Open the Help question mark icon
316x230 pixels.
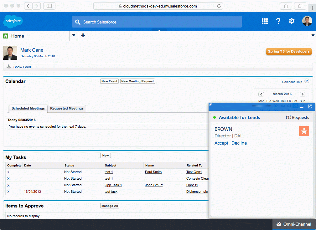pyautogui.click(x=278, y=21)
